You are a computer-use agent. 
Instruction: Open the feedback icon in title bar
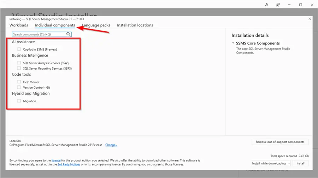pyautogui.click(x=278, y=5)
